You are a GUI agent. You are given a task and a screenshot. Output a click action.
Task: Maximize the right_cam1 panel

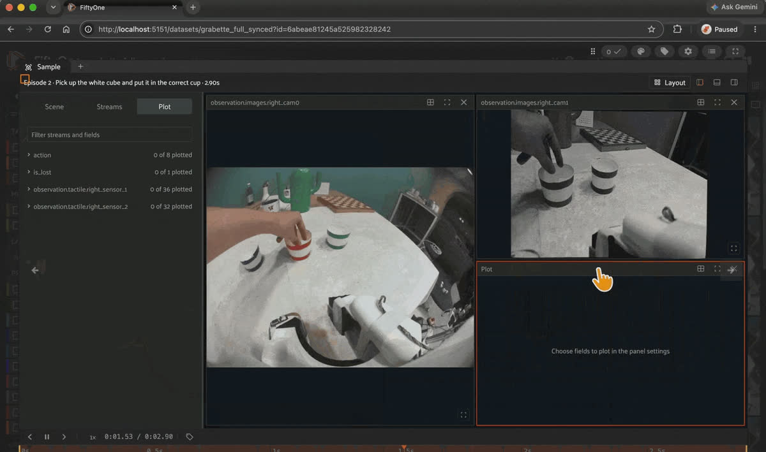(x=717, y=102)
